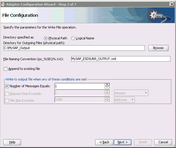Click the Help button
This screenshot has width=176, height=148.
click(x=12, y=142)
